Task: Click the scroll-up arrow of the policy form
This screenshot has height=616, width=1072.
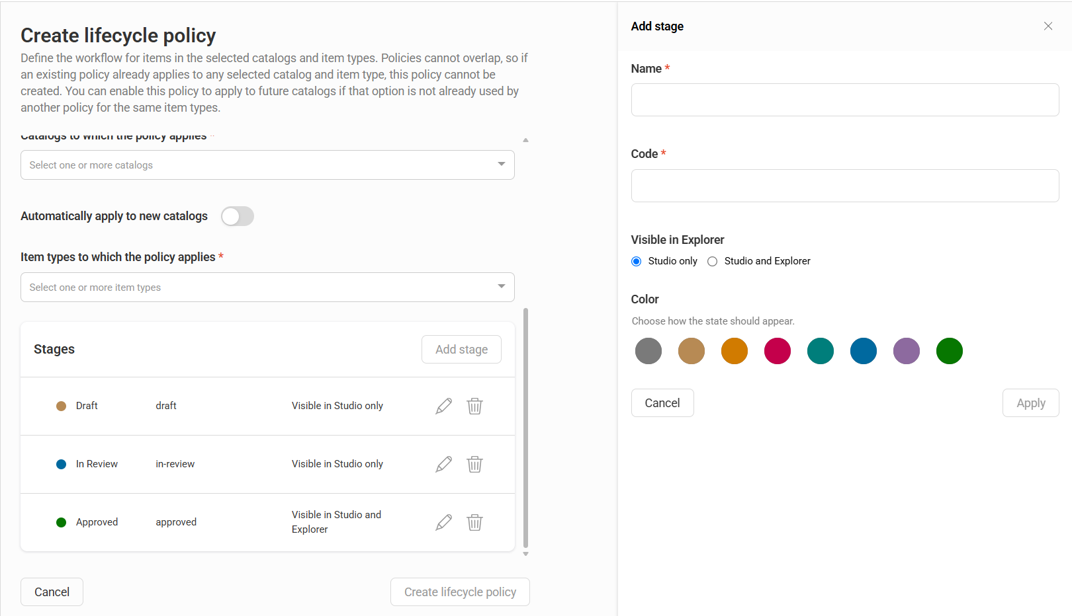Action: (x=526, y=140)
